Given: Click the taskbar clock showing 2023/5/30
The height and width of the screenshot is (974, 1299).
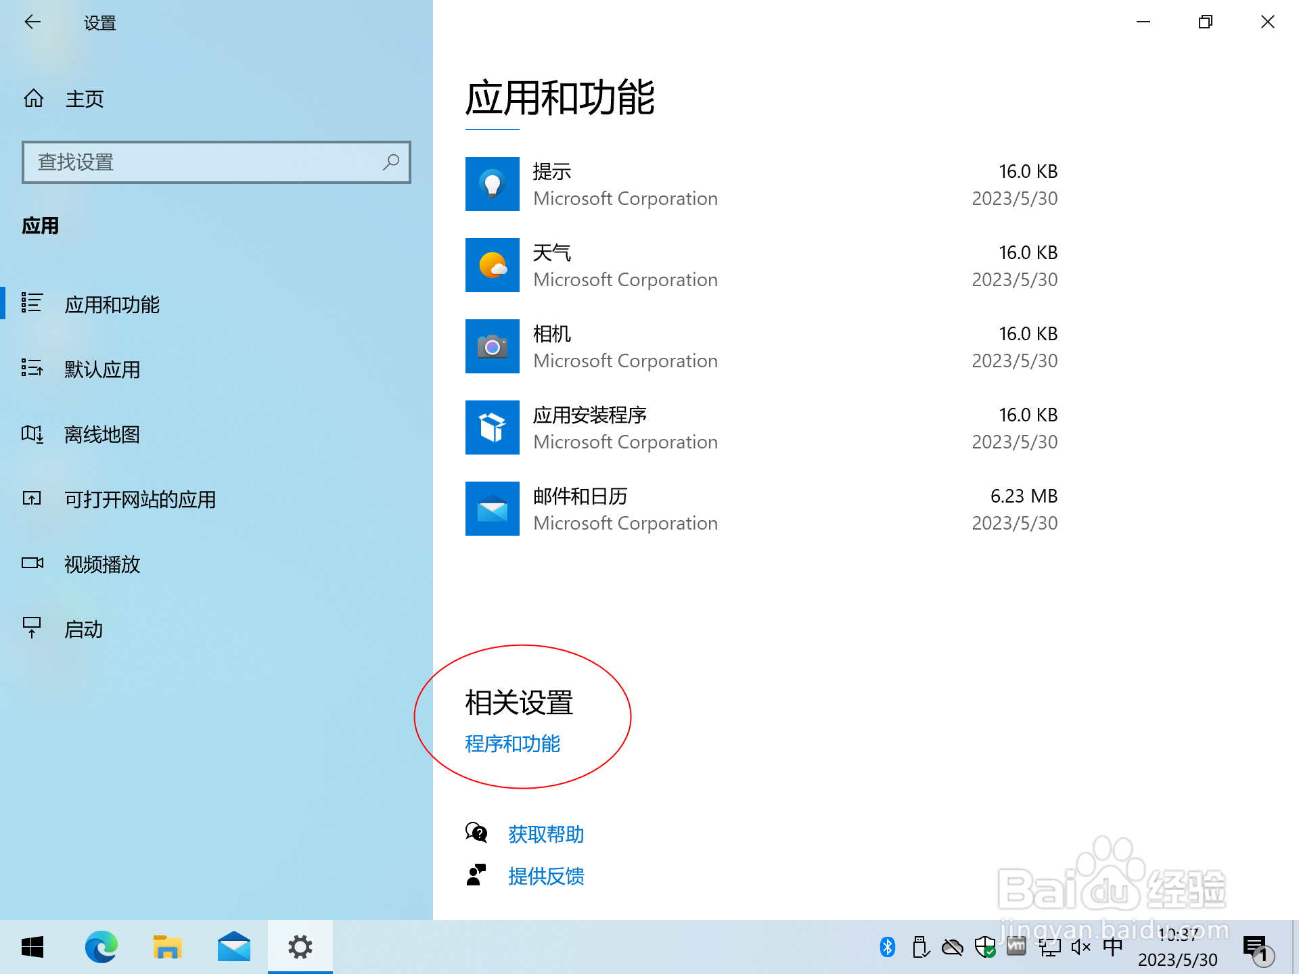Looking at the screenshot, I should [1178, 947].
